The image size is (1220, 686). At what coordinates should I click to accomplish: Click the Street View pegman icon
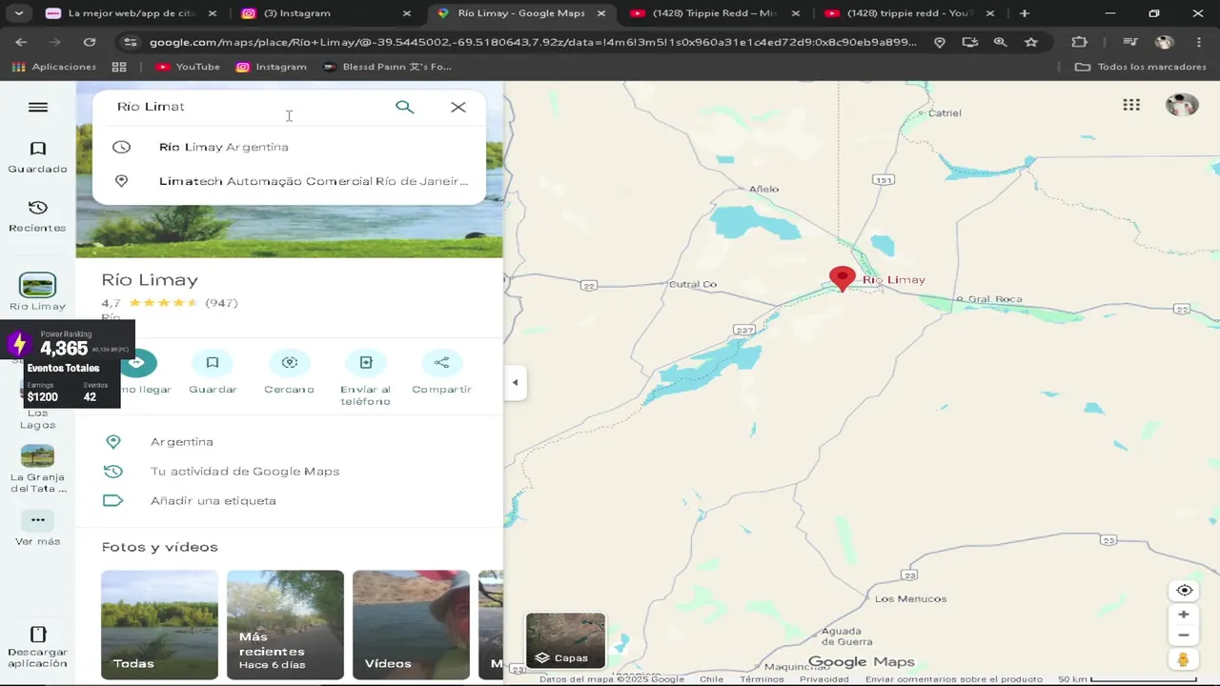tap(1184, 660)
